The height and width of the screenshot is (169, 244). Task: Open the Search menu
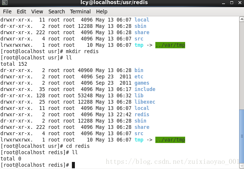[x=57, y=12]
